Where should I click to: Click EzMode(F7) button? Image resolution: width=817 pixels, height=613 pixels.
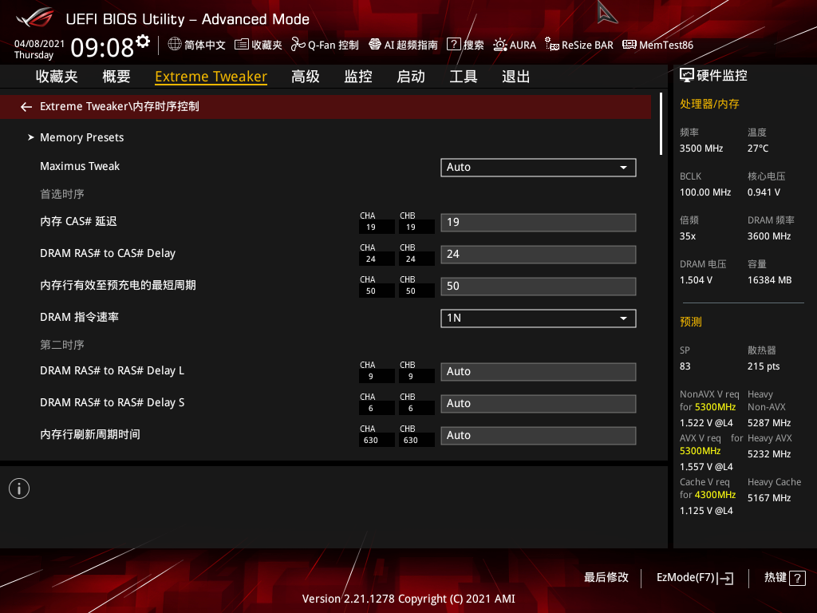[x=694, y=577]
